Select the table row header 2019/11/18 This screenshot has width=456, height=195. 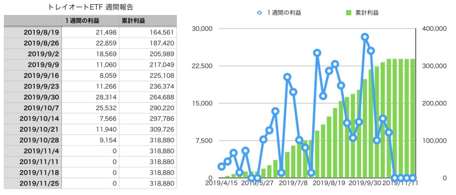point(33,173)
